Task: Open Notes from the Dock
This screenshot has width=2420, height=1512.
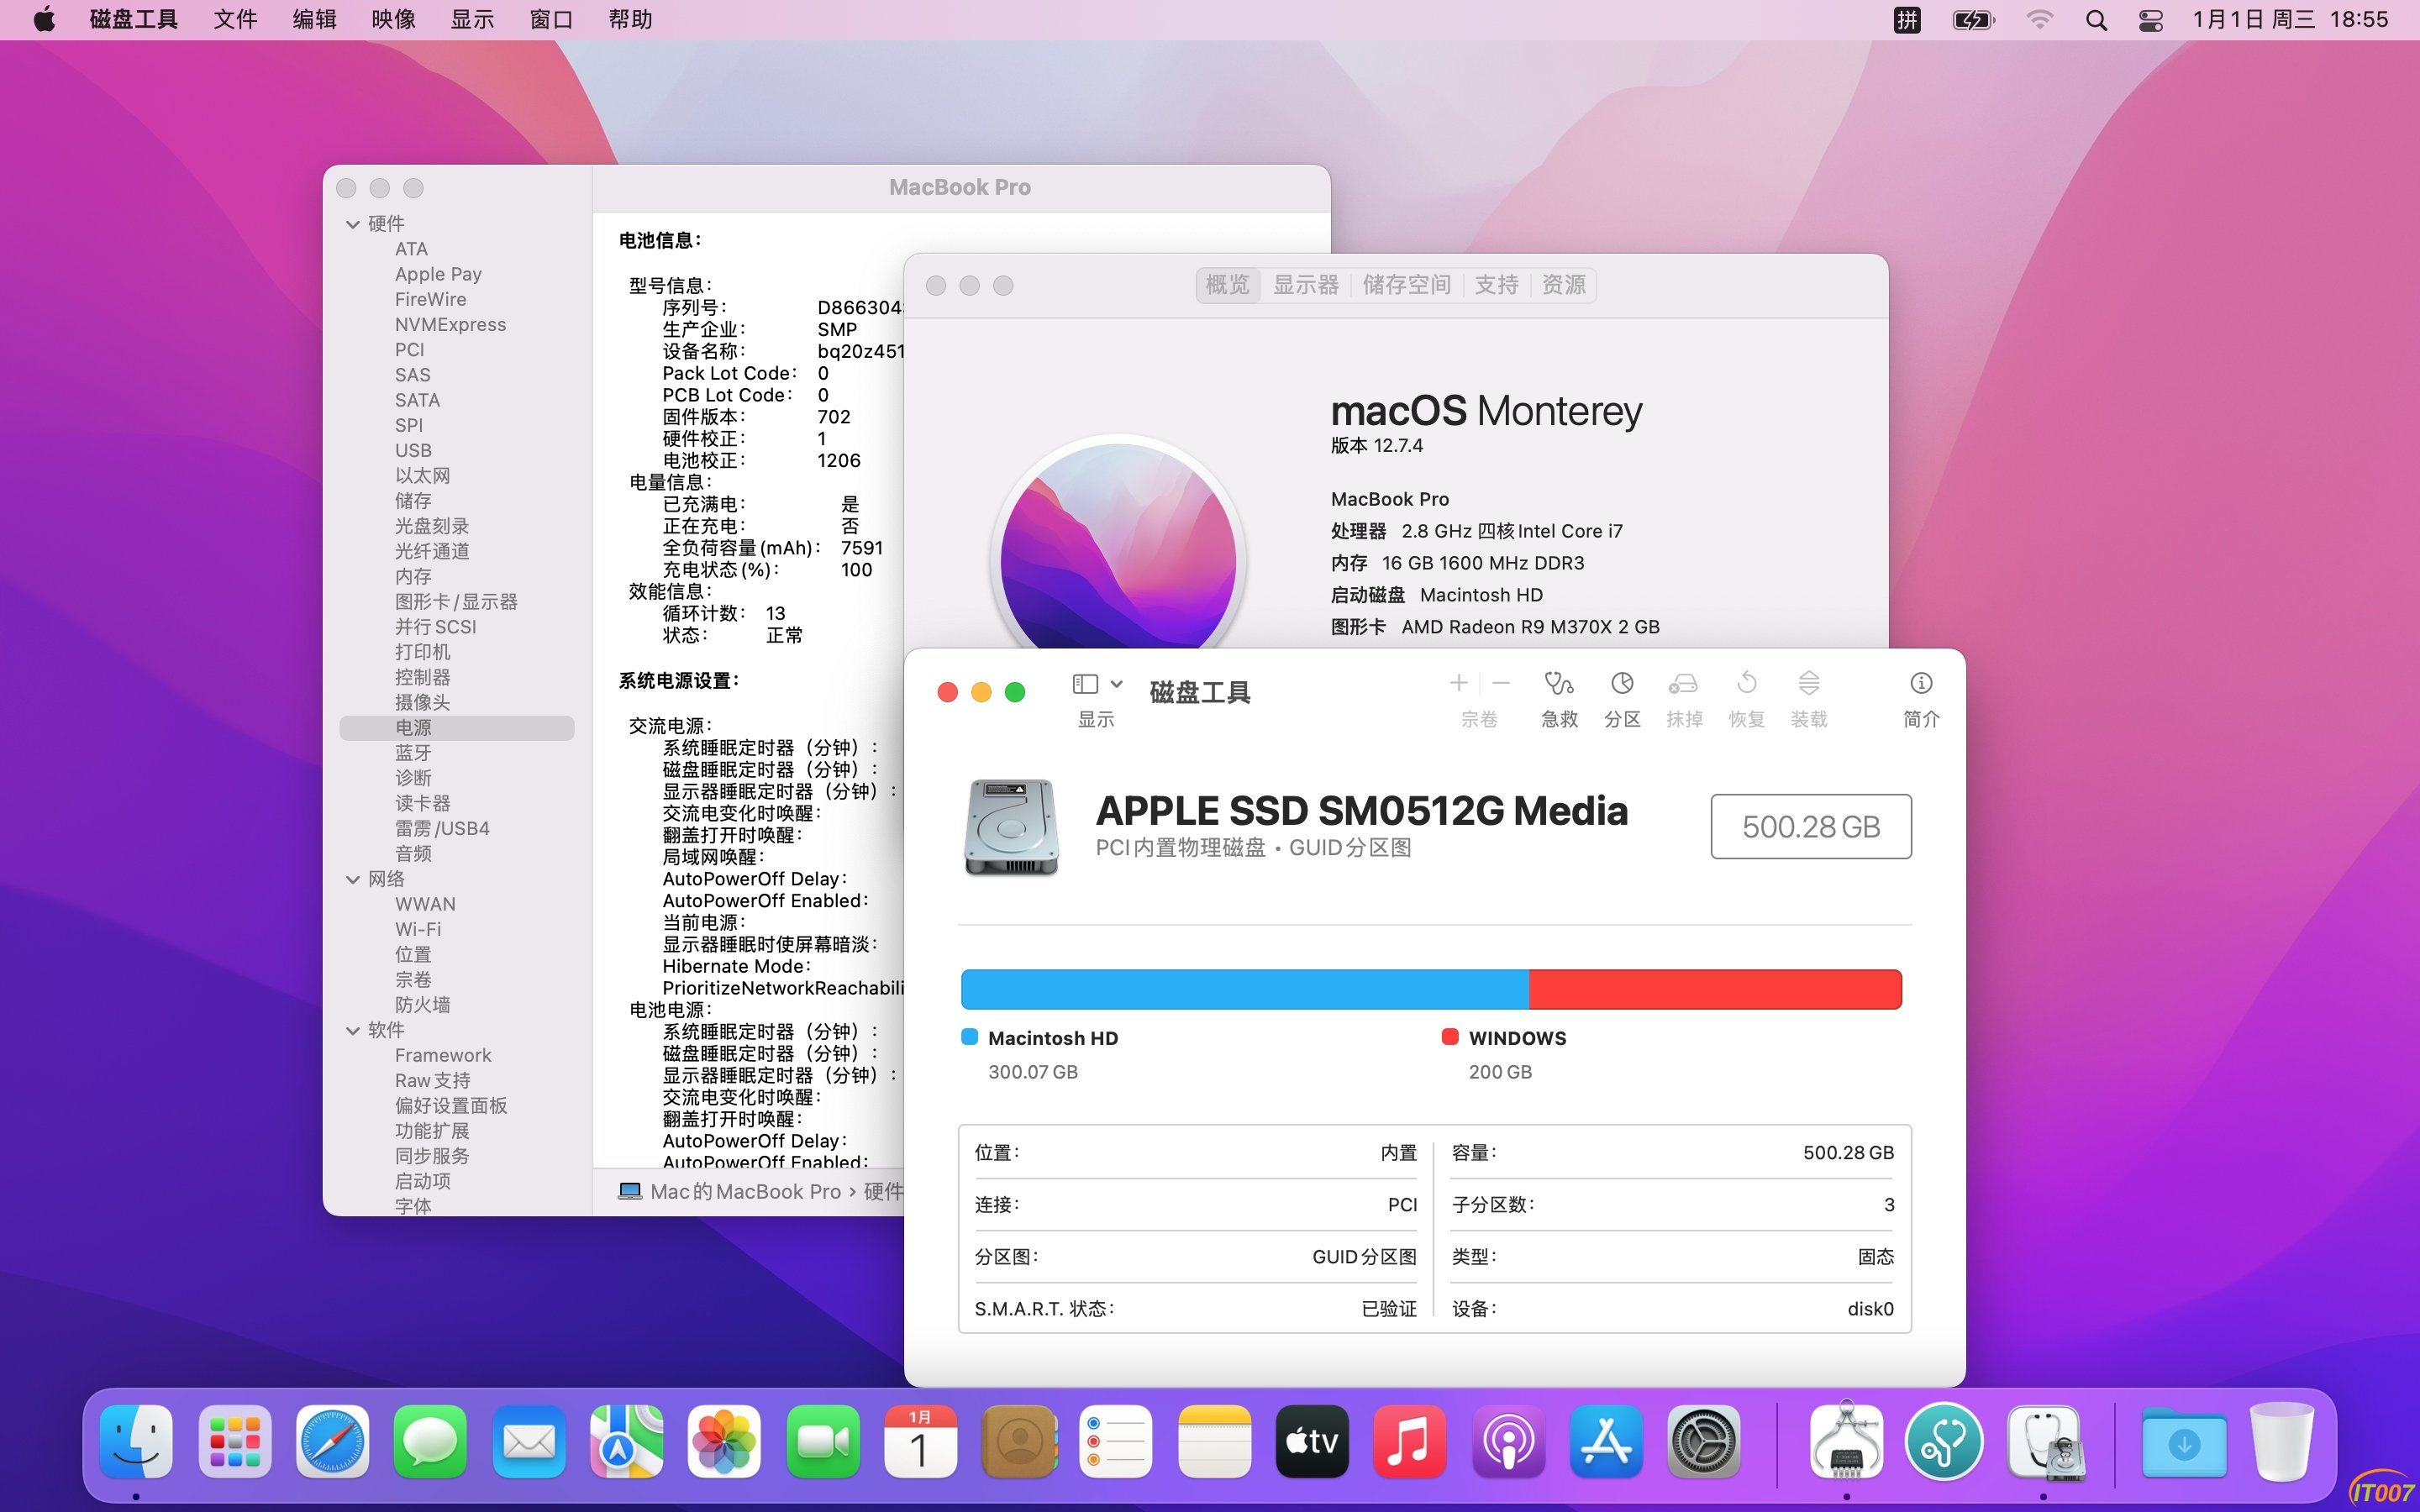Action: [1214, 1441]
